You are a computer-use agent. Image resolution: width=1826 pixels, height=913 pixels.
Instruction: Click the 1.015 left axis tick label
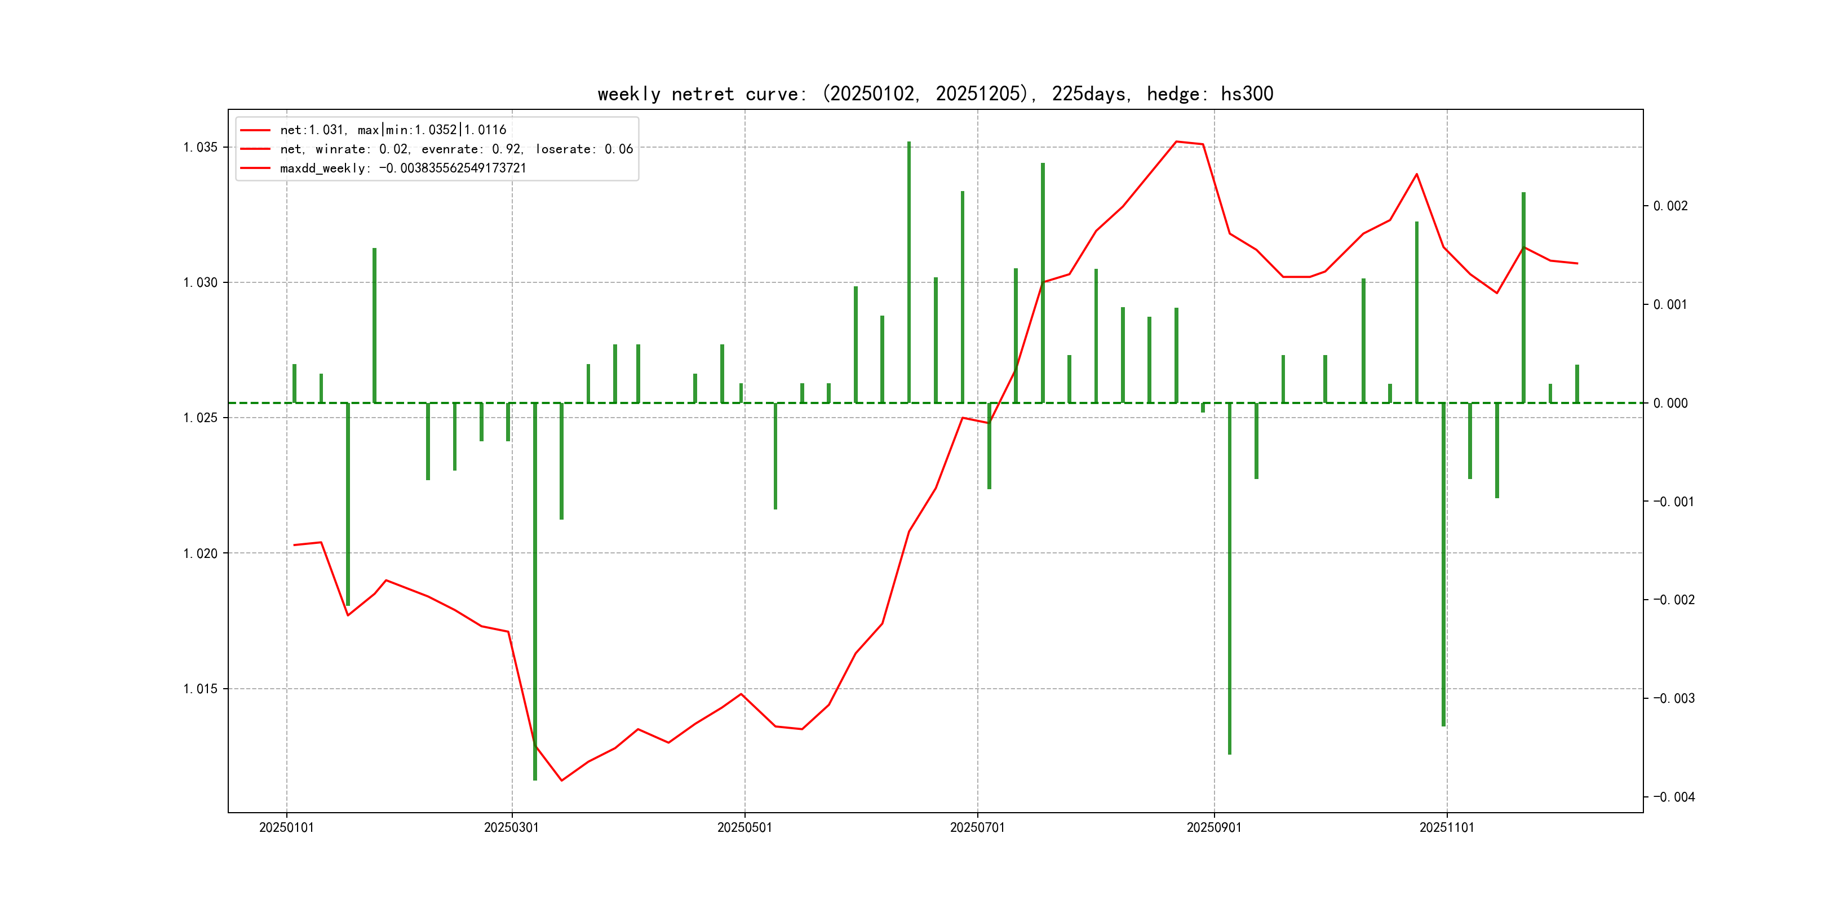200,689
